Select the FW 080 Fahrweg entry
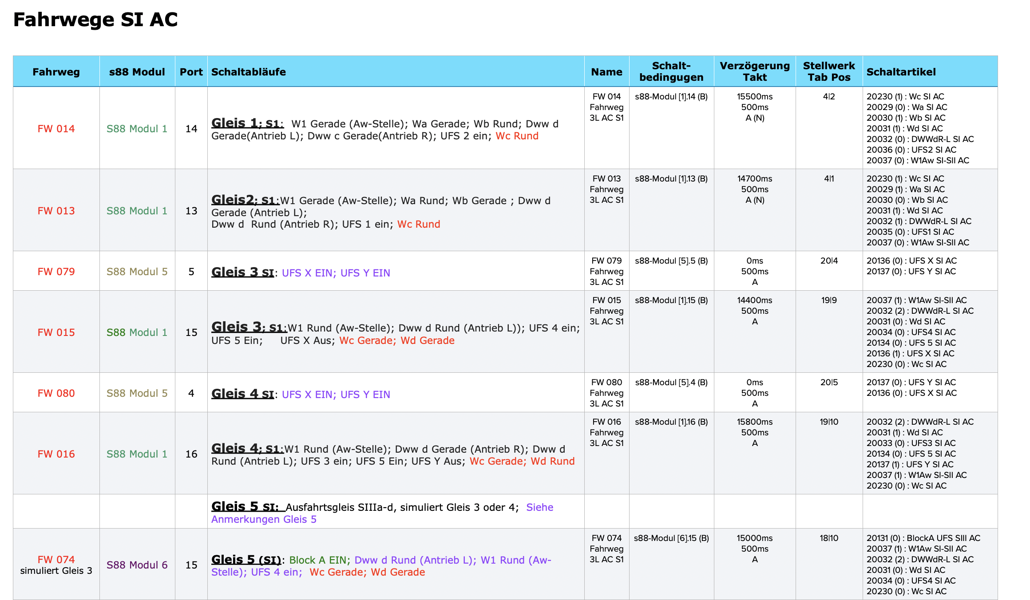 [x=56, y=393]
